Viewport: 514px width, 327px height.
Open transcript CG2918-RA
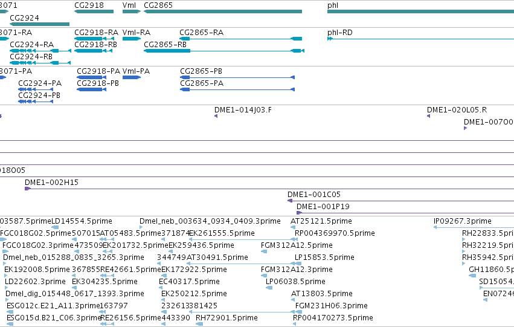[96, 33]
